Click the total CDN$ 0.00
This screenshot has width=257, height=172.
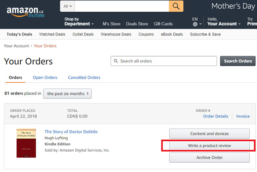pyautogui.click(x=77, y=116)
